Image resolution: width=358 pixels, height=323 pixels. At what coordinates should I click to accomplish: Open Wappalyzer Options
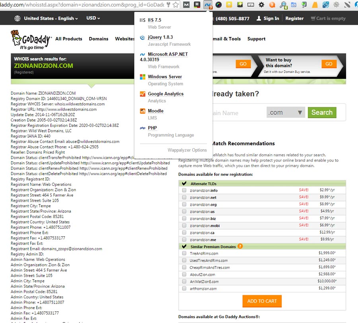tap(187, 150)
